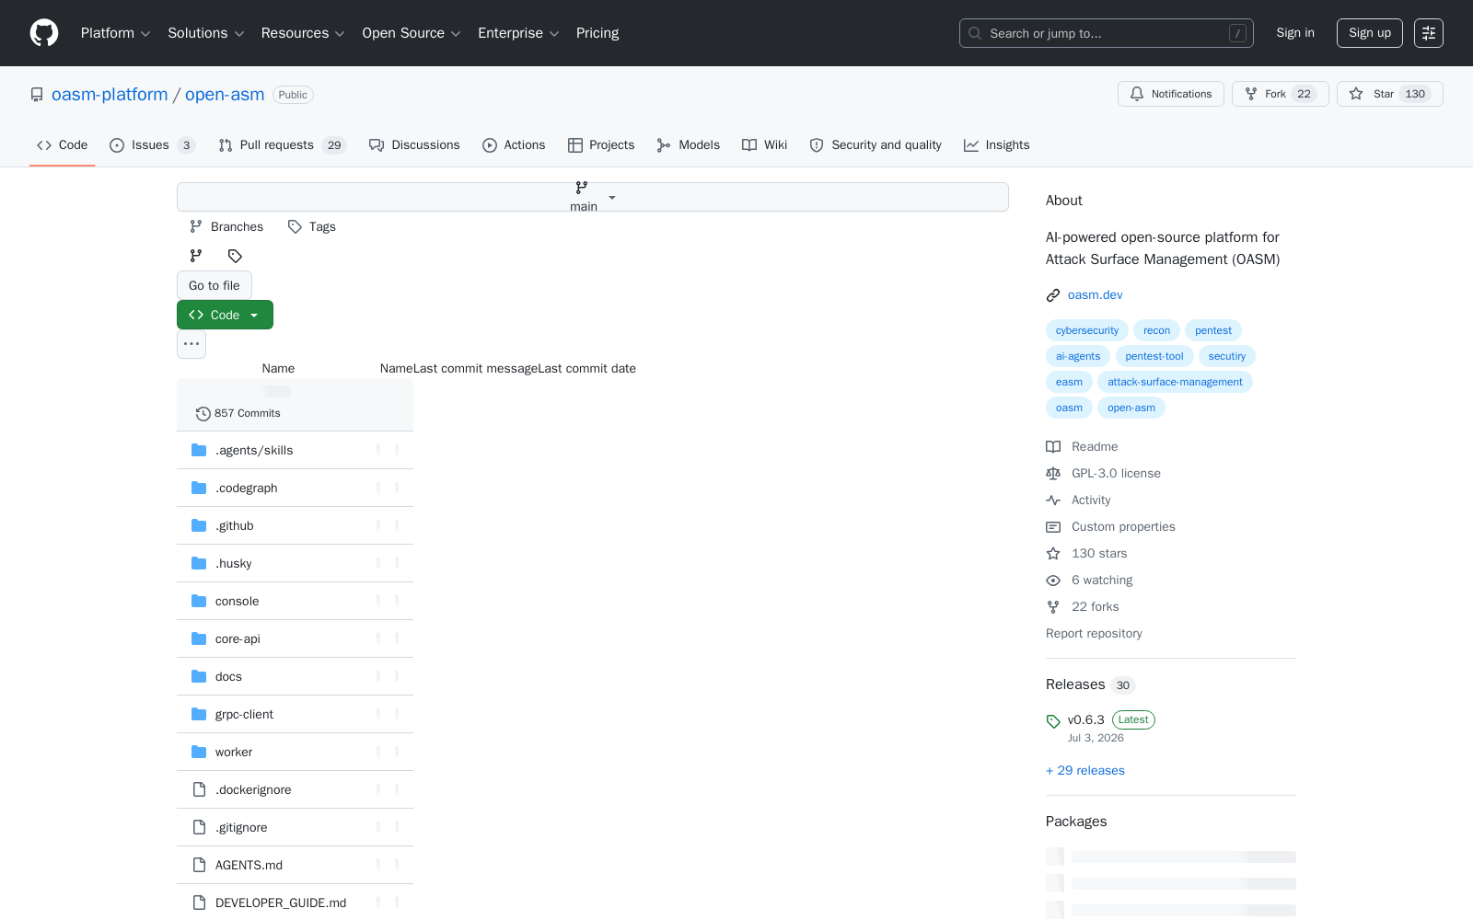Click the core-api folder icon
Viewport: 1473px width, 920px height.
199,638
